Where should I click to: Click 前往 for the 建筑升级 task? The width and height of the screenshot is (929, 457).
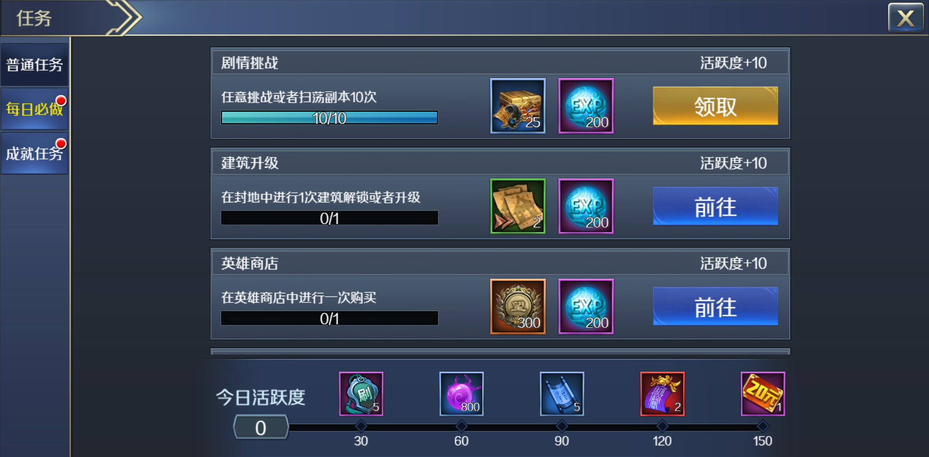coord(715,206)
